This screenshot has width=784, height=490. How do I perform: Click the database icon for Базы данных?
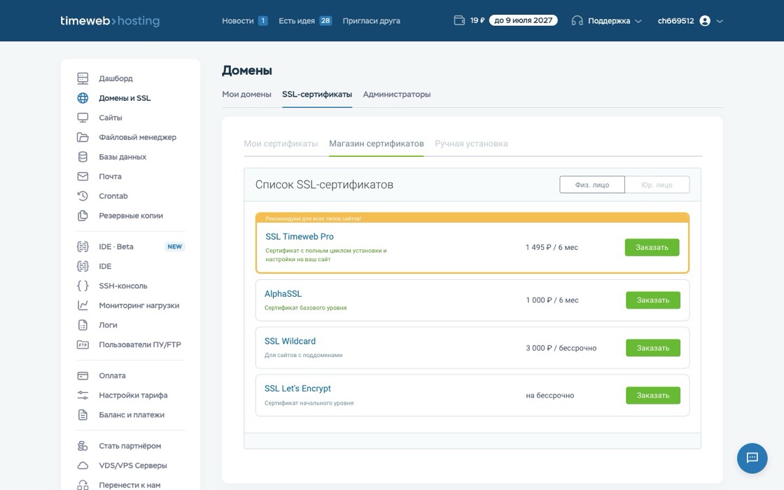[83, 157]
